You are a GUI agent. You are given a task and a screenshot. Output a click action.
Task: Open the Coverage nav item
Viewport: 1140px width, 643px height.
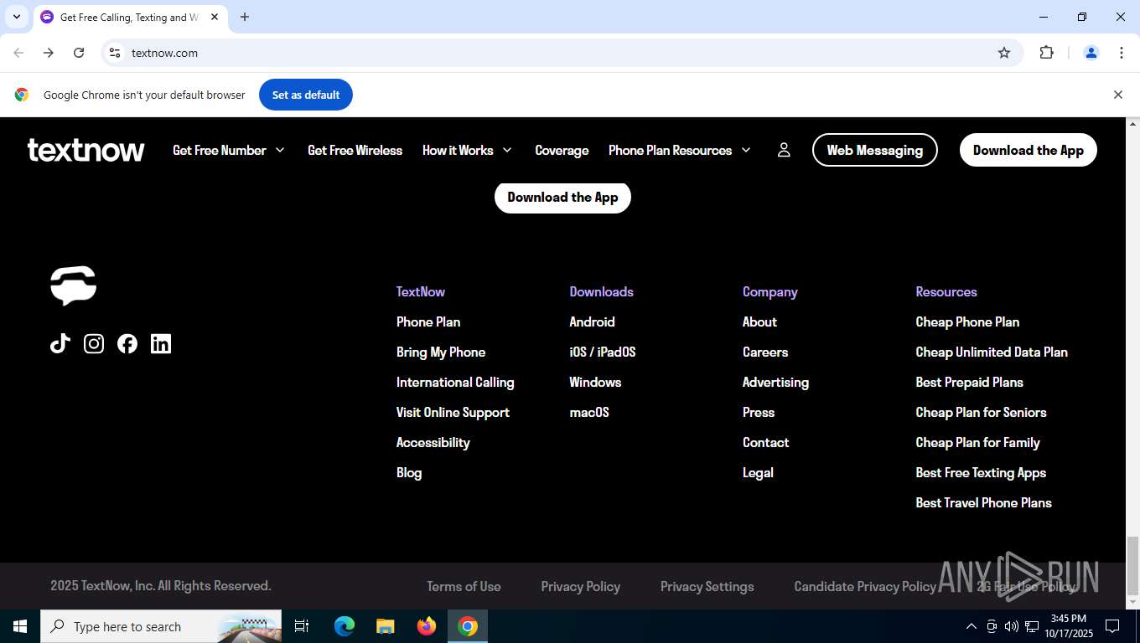[x=562, y=150]
